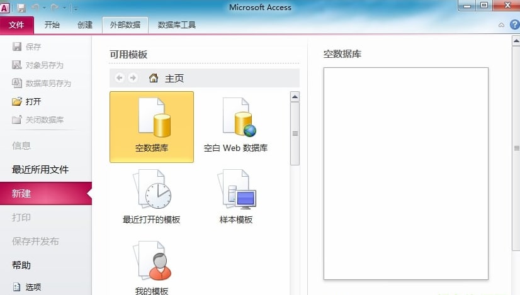Select 新建 in the backstage sidebar
This screenshot has height=295, width=520.
pos(46,193)
